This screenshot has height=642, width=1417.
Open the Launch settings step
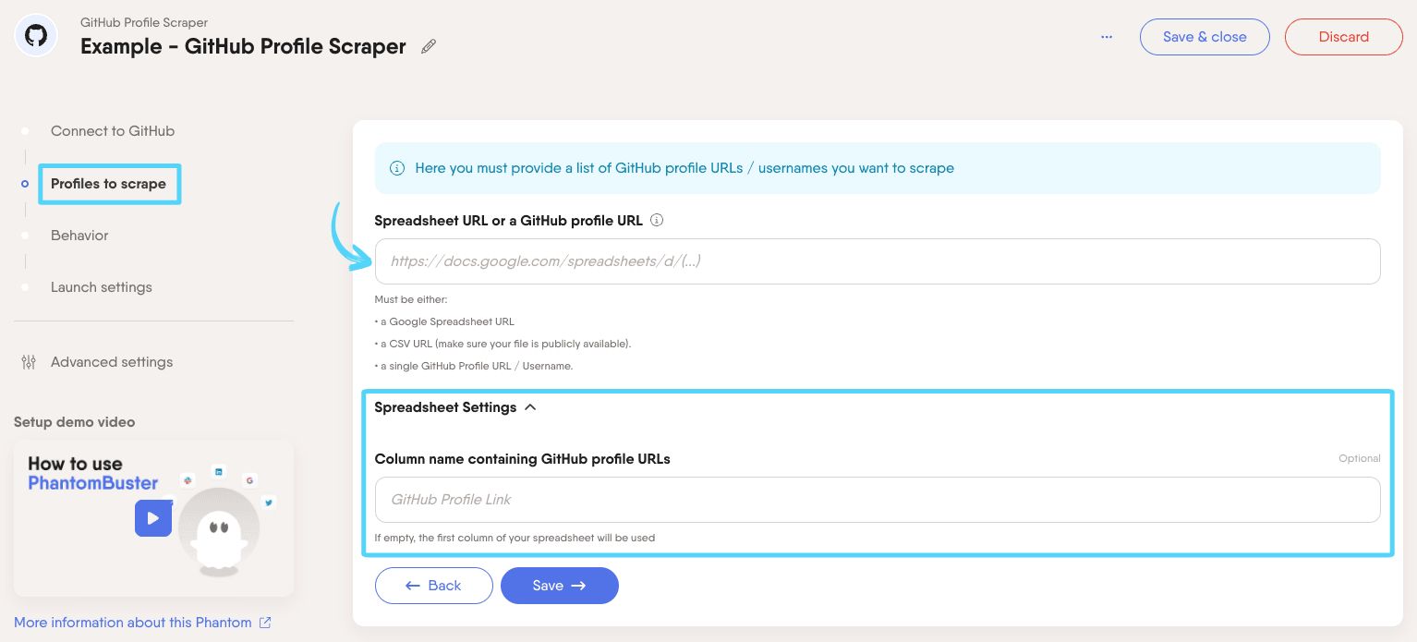(102, 287)
